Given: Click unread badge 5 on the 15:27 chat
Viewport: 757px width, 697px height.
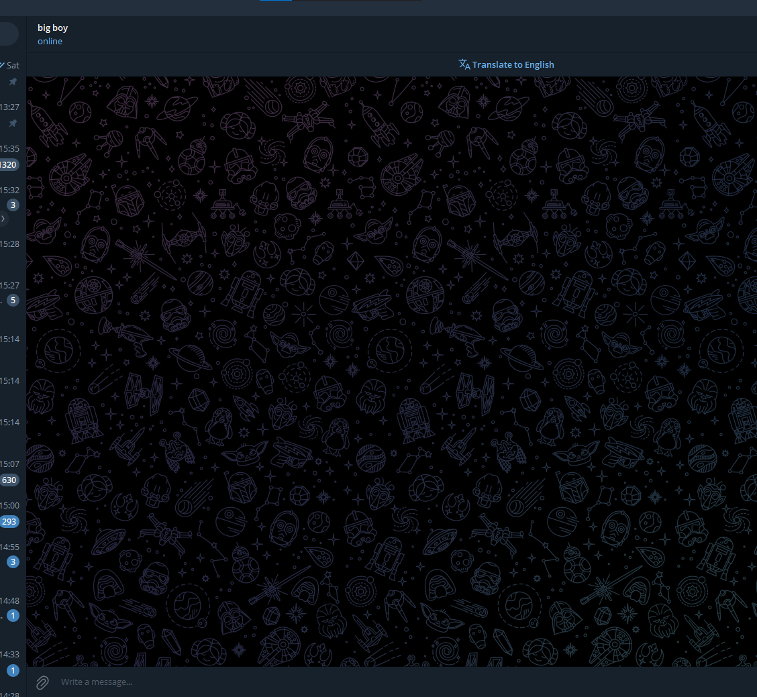Looking at the screenshot, I should click(x=13, y=301).
